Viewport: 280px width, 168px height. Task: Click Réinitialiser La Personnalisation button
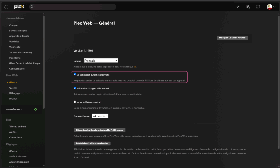pyautogui.click(x=92, y=143)
